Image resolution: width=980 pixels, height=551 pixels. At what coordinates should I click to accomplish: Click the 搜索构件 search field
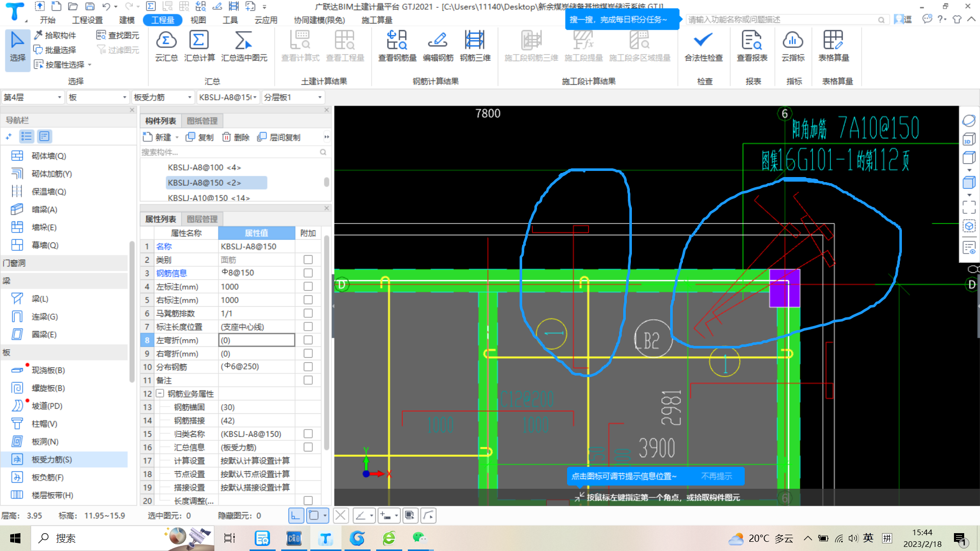pos(235,152)
